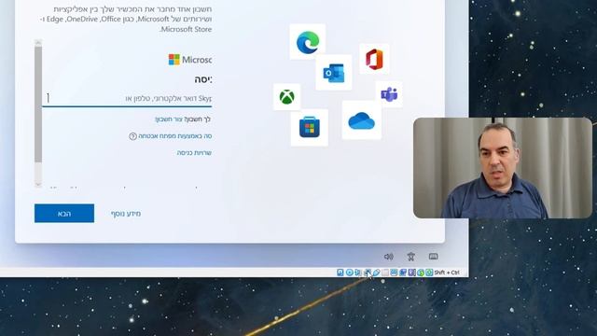Open the accessibility options icon
Image resolution: width=597 pixels, height=336 pixels.
pyautogui.click(x=410, y=257)
